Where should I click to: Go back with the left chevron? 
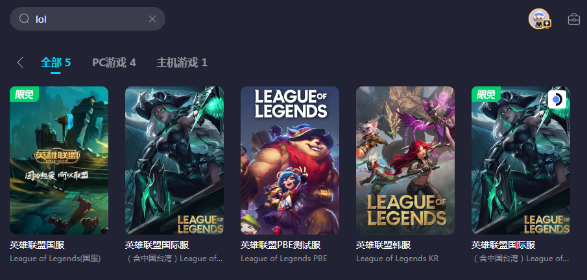[21, 62]
